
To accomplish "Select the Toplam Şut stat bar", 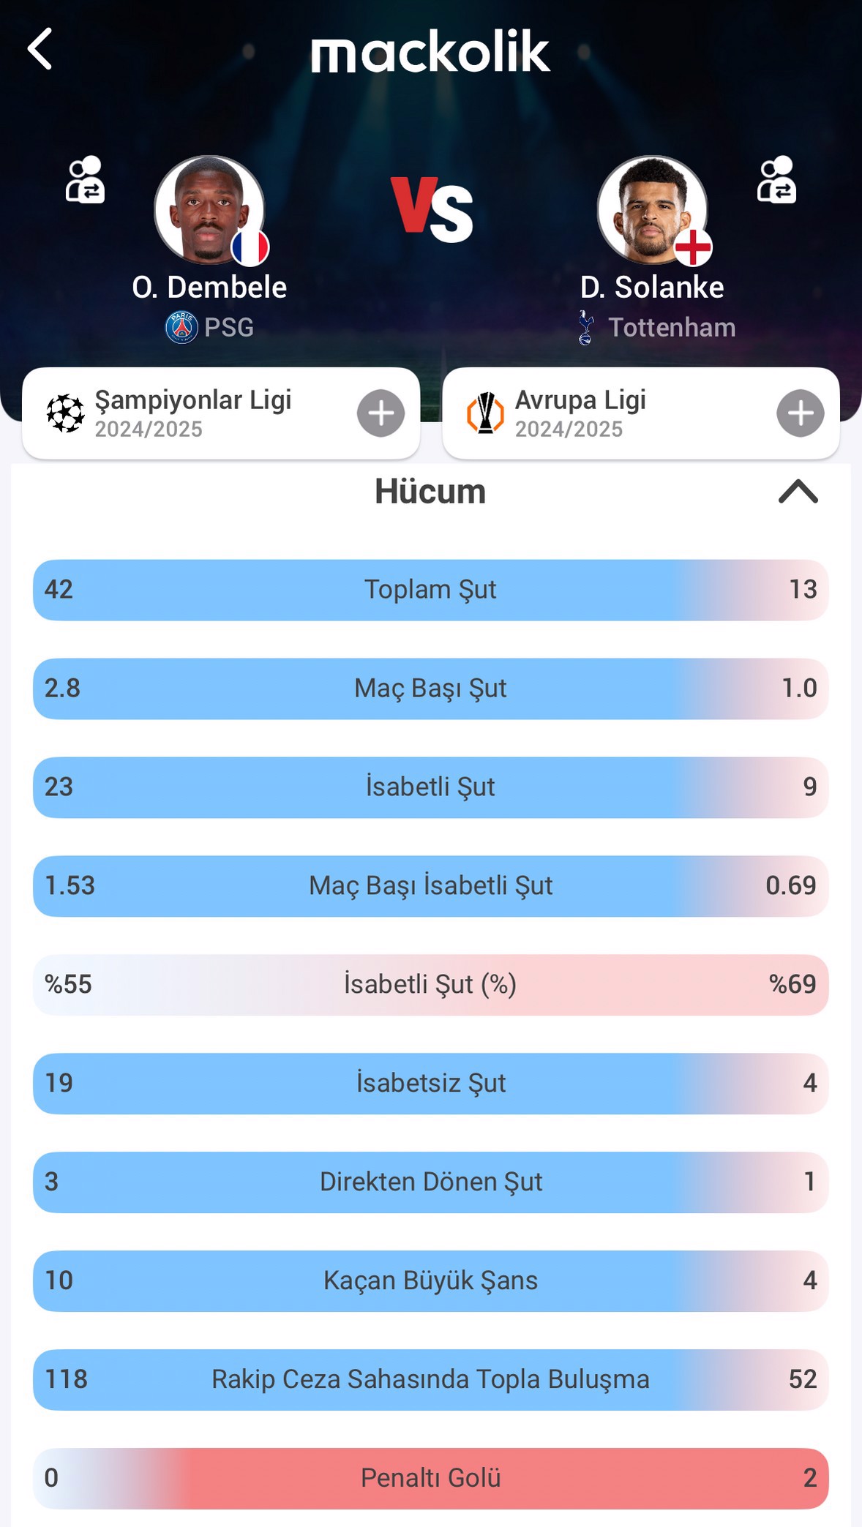I will coord(431,590).
